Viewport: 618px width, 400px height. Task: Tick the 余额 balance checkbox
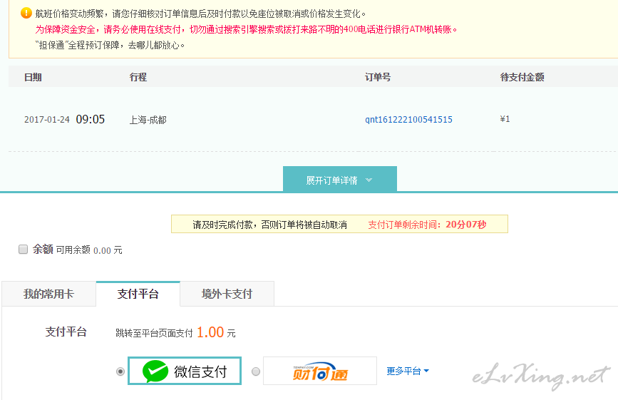(23, 249)
